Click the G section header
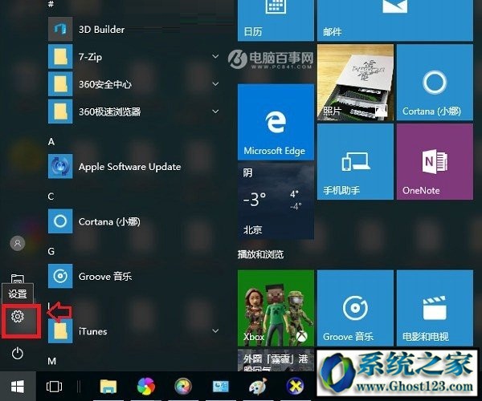The width and height of the screenshot is (482, 401). 51,252
